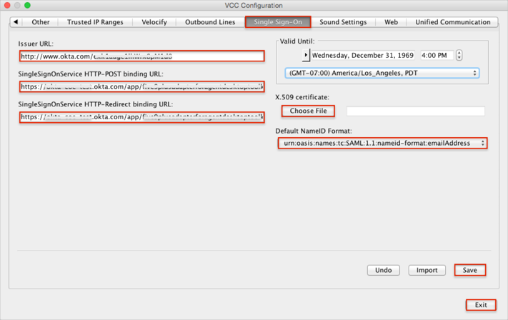
Task: Click Choose File for X.509 certificate
Action: 309,111
